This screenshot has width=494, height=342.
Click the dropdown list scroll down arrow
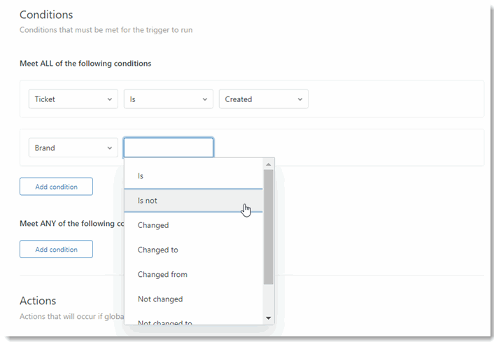(269, 318)
